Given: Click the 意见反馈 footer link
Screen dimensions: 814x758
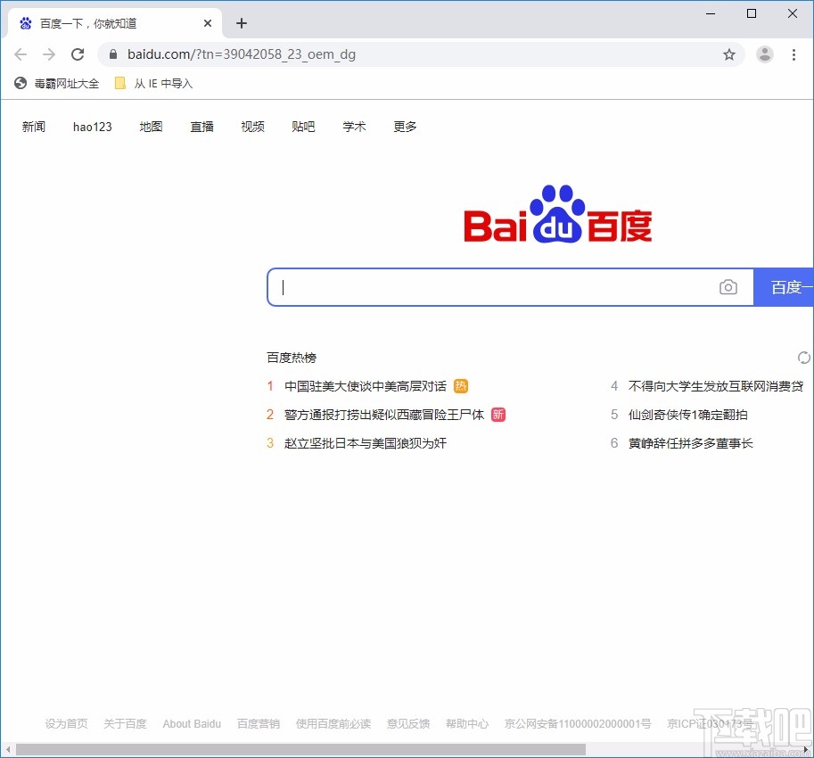Looking at the screenshot, I should 407,723.
